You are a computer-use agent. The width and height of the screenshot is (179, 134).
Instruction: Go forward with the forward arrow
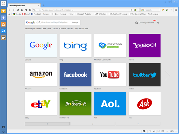click(13, 10)
